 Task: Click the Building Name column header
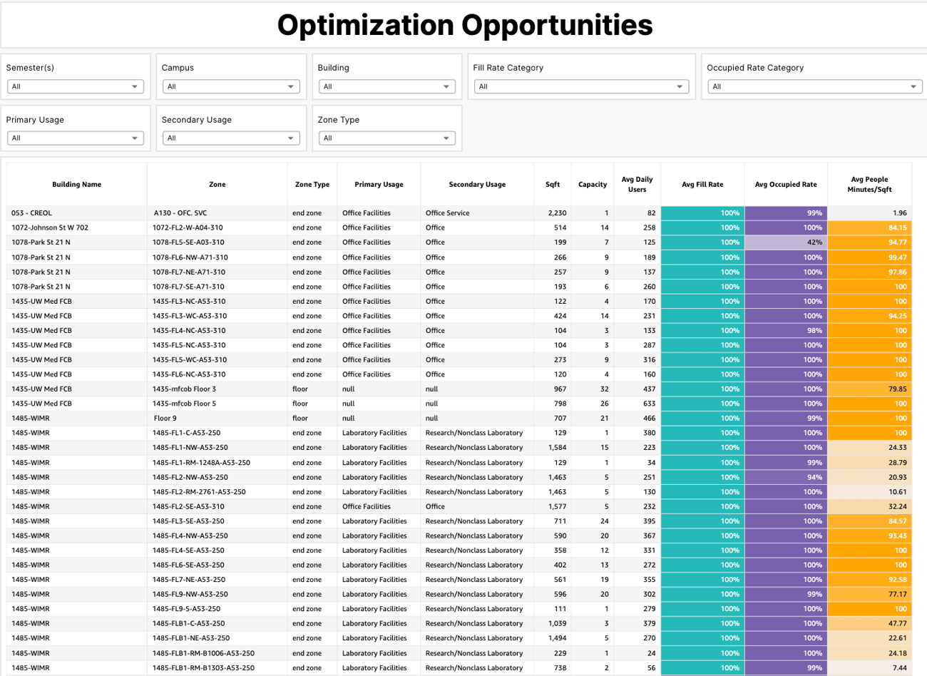76,184
